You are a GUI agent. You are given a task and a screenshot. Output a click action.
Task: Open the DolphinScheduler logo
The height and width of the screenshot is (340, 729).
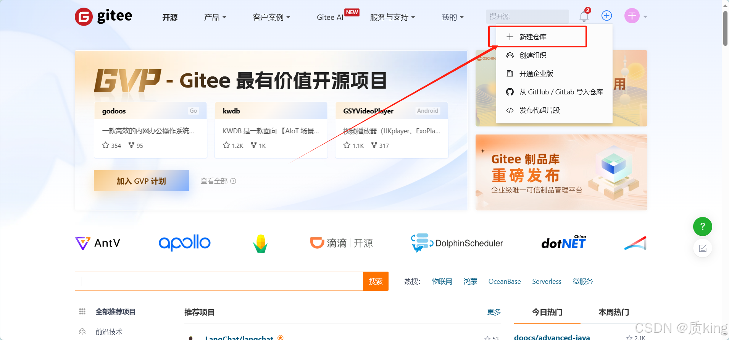457,243
